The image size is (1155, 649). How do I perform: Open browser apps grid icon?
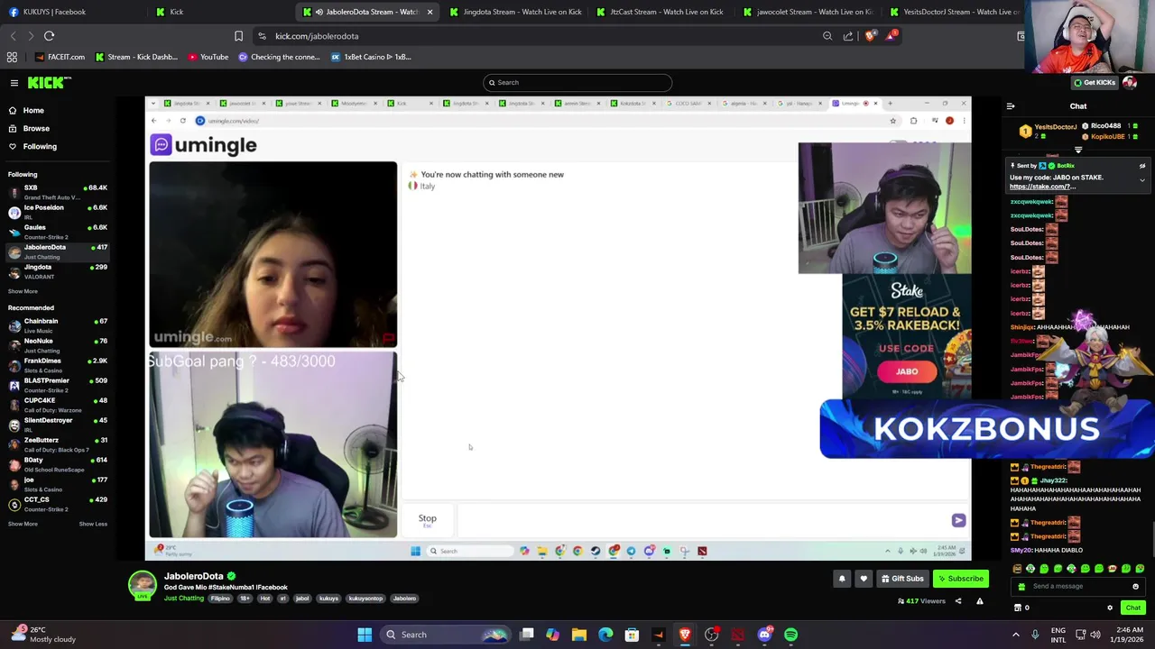point(12,57)
